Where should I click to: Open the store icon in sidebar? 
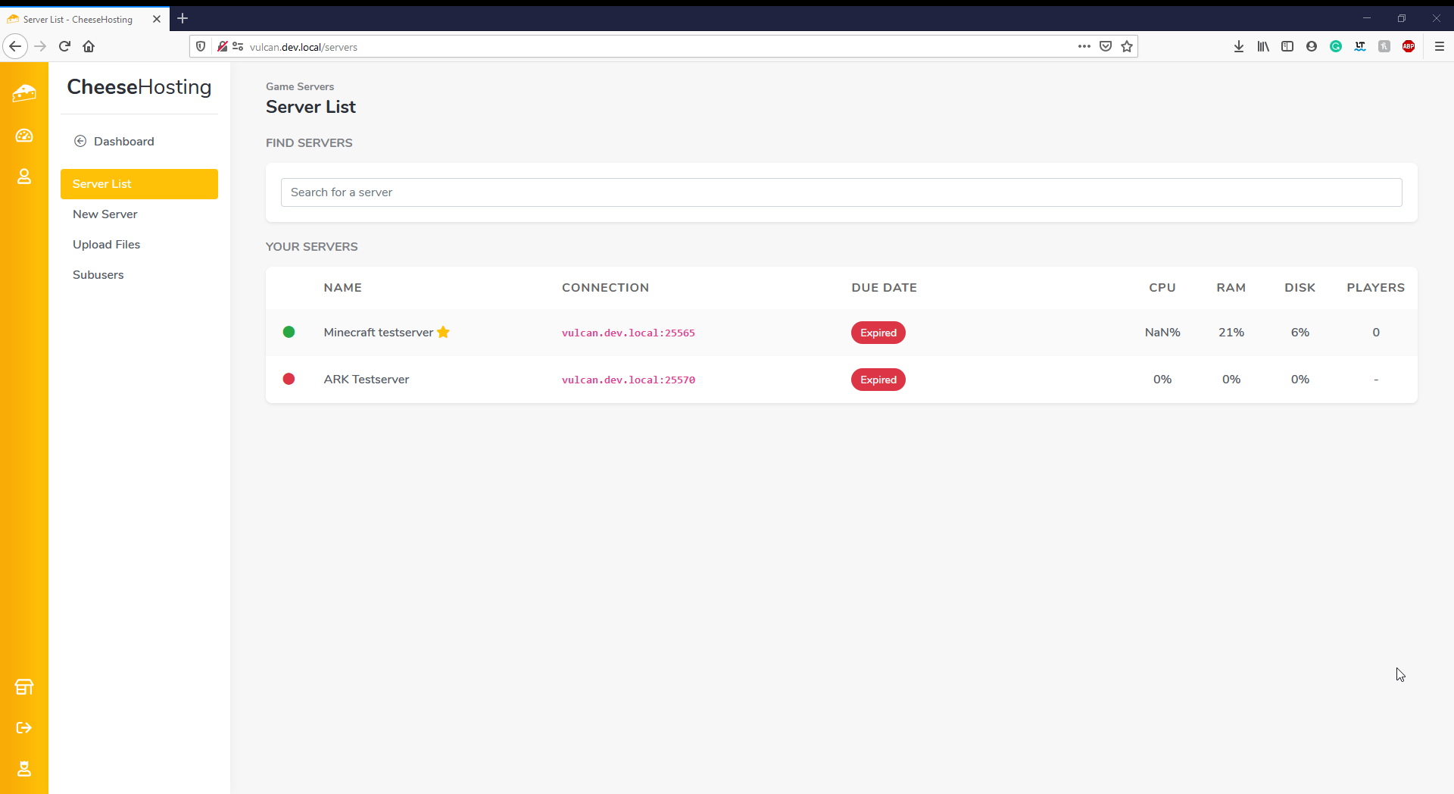pyautogui.click(x=24, y=687)
